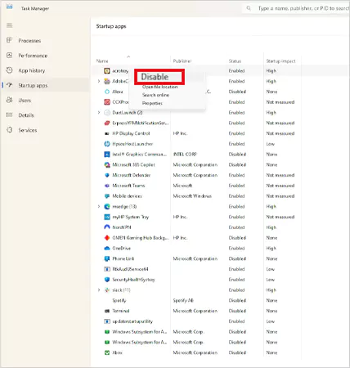Viewport: 350px width, 368px height.
Task: Click Spotify AB publisher cell
Action: pyautogui.click(x=183, y=301)
